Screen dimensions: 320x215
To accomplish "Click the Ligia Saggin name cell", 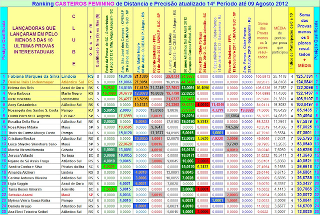I will coord(34,184).
